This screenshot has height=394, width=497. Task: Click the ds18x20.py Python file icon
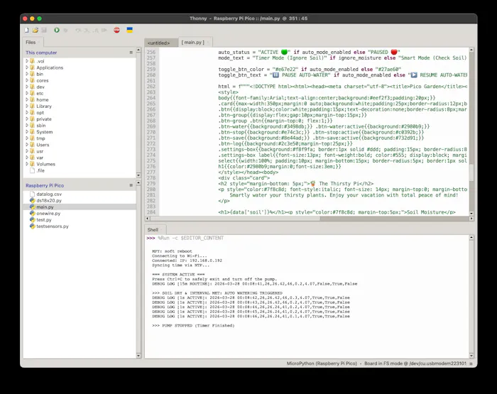(33, 200)
